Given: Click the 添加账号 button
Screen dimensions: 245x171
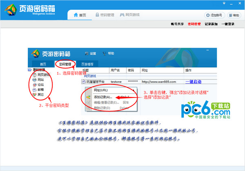Looking at the screenshot, I should (215, 16).
